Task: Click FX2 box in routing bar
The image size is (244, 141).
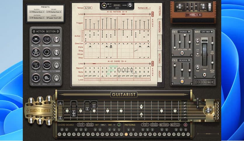Action: tap(205, 82)
